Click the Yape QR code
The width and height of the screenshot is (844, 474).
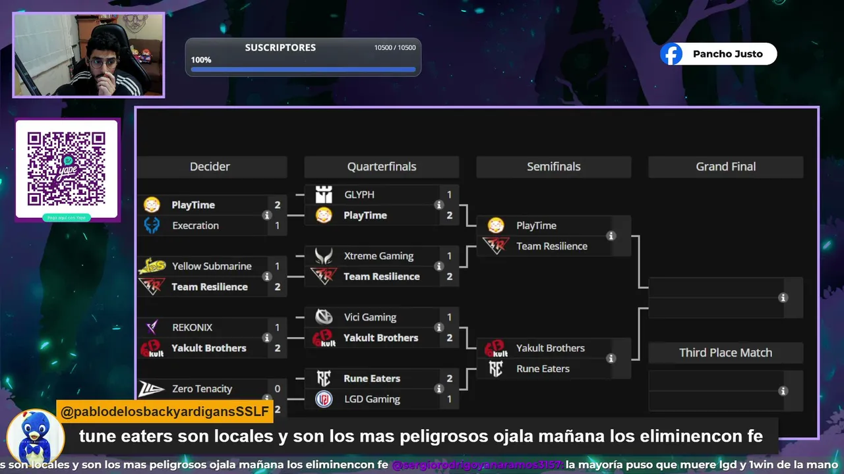(x=67, y=169)
